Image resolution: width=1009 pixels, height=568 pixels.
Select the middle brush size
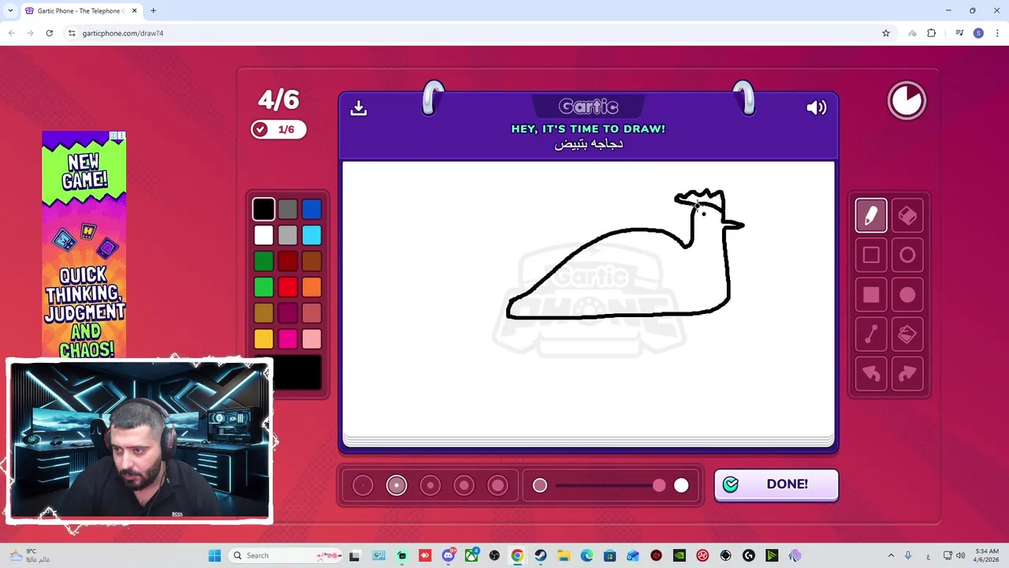tap(430, 485)
